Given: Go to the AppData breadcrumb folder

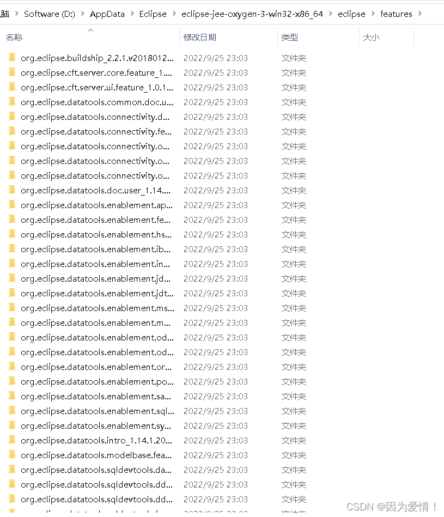Looking at the screenshot, I should click(107, 14).
